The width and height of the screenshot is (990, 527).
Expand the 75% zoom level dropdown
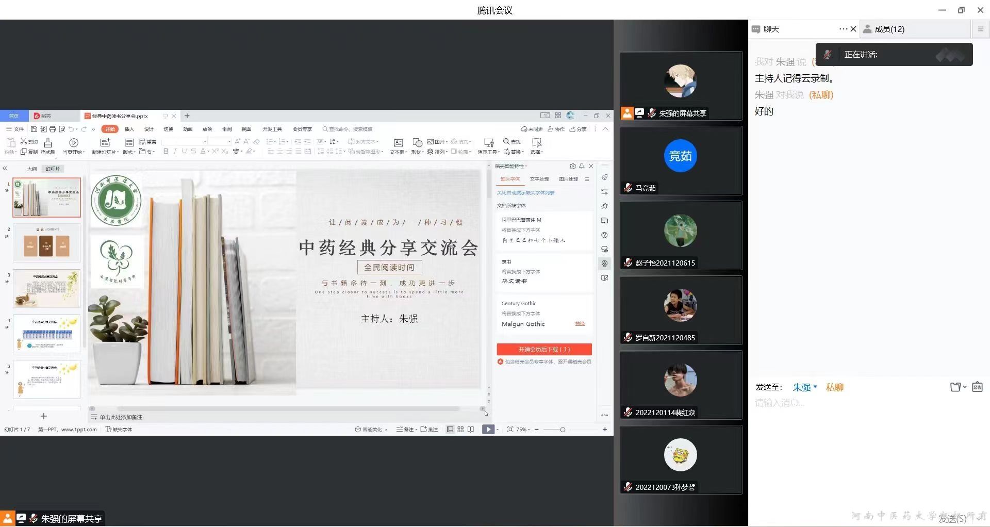coord(522,430)
